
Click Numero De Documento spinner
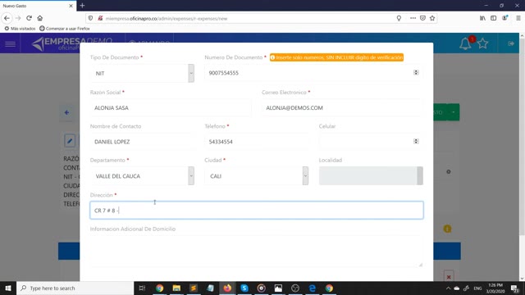click(x=416, y=73)
